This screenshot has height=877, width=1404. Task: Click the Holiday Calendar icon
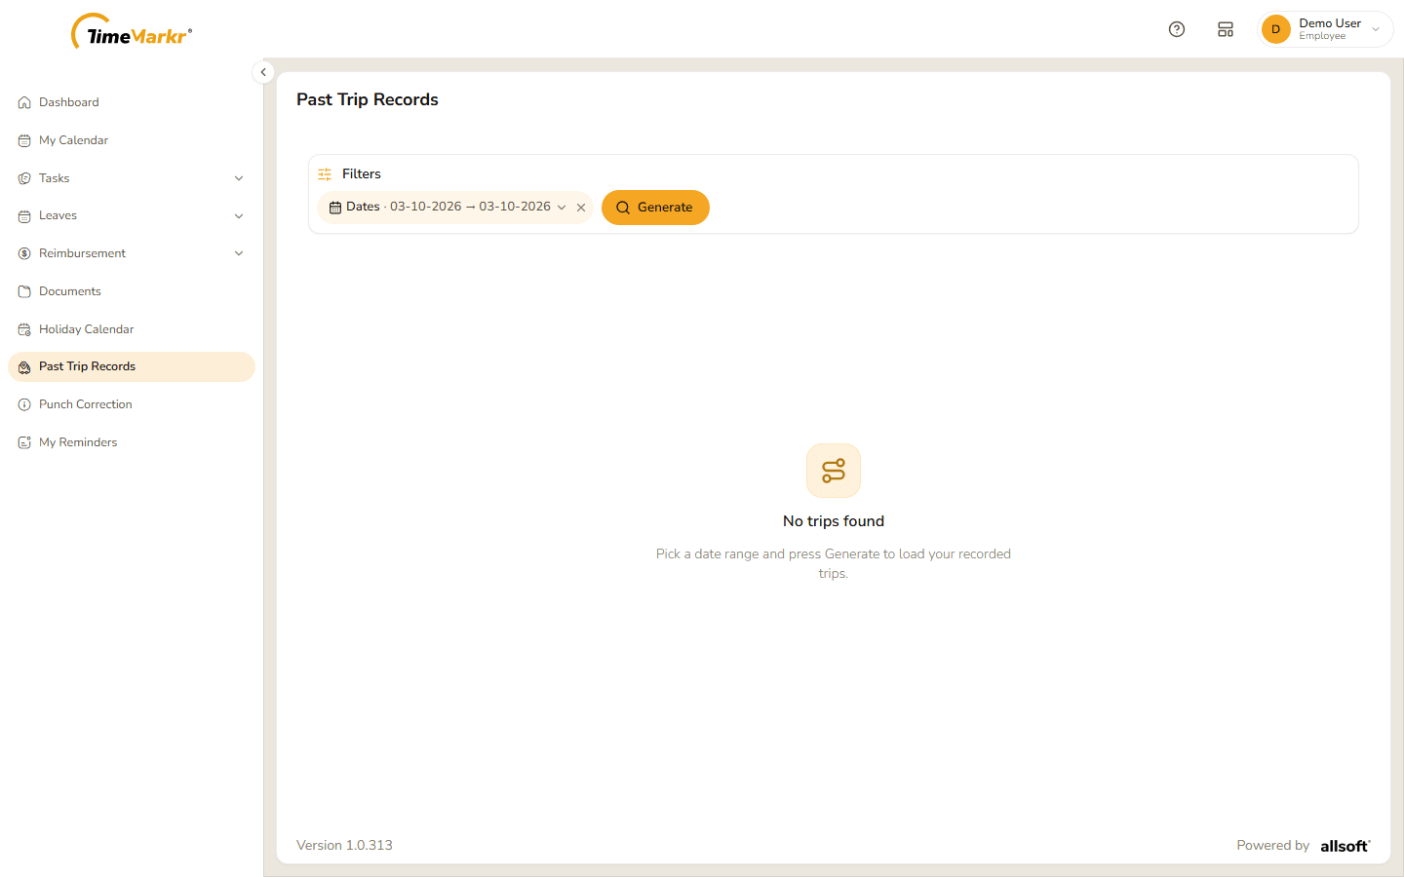click(x=24, y=329)
